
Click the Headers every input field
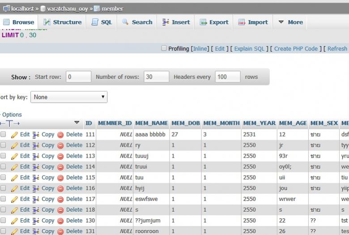click(x=228, y=77)
